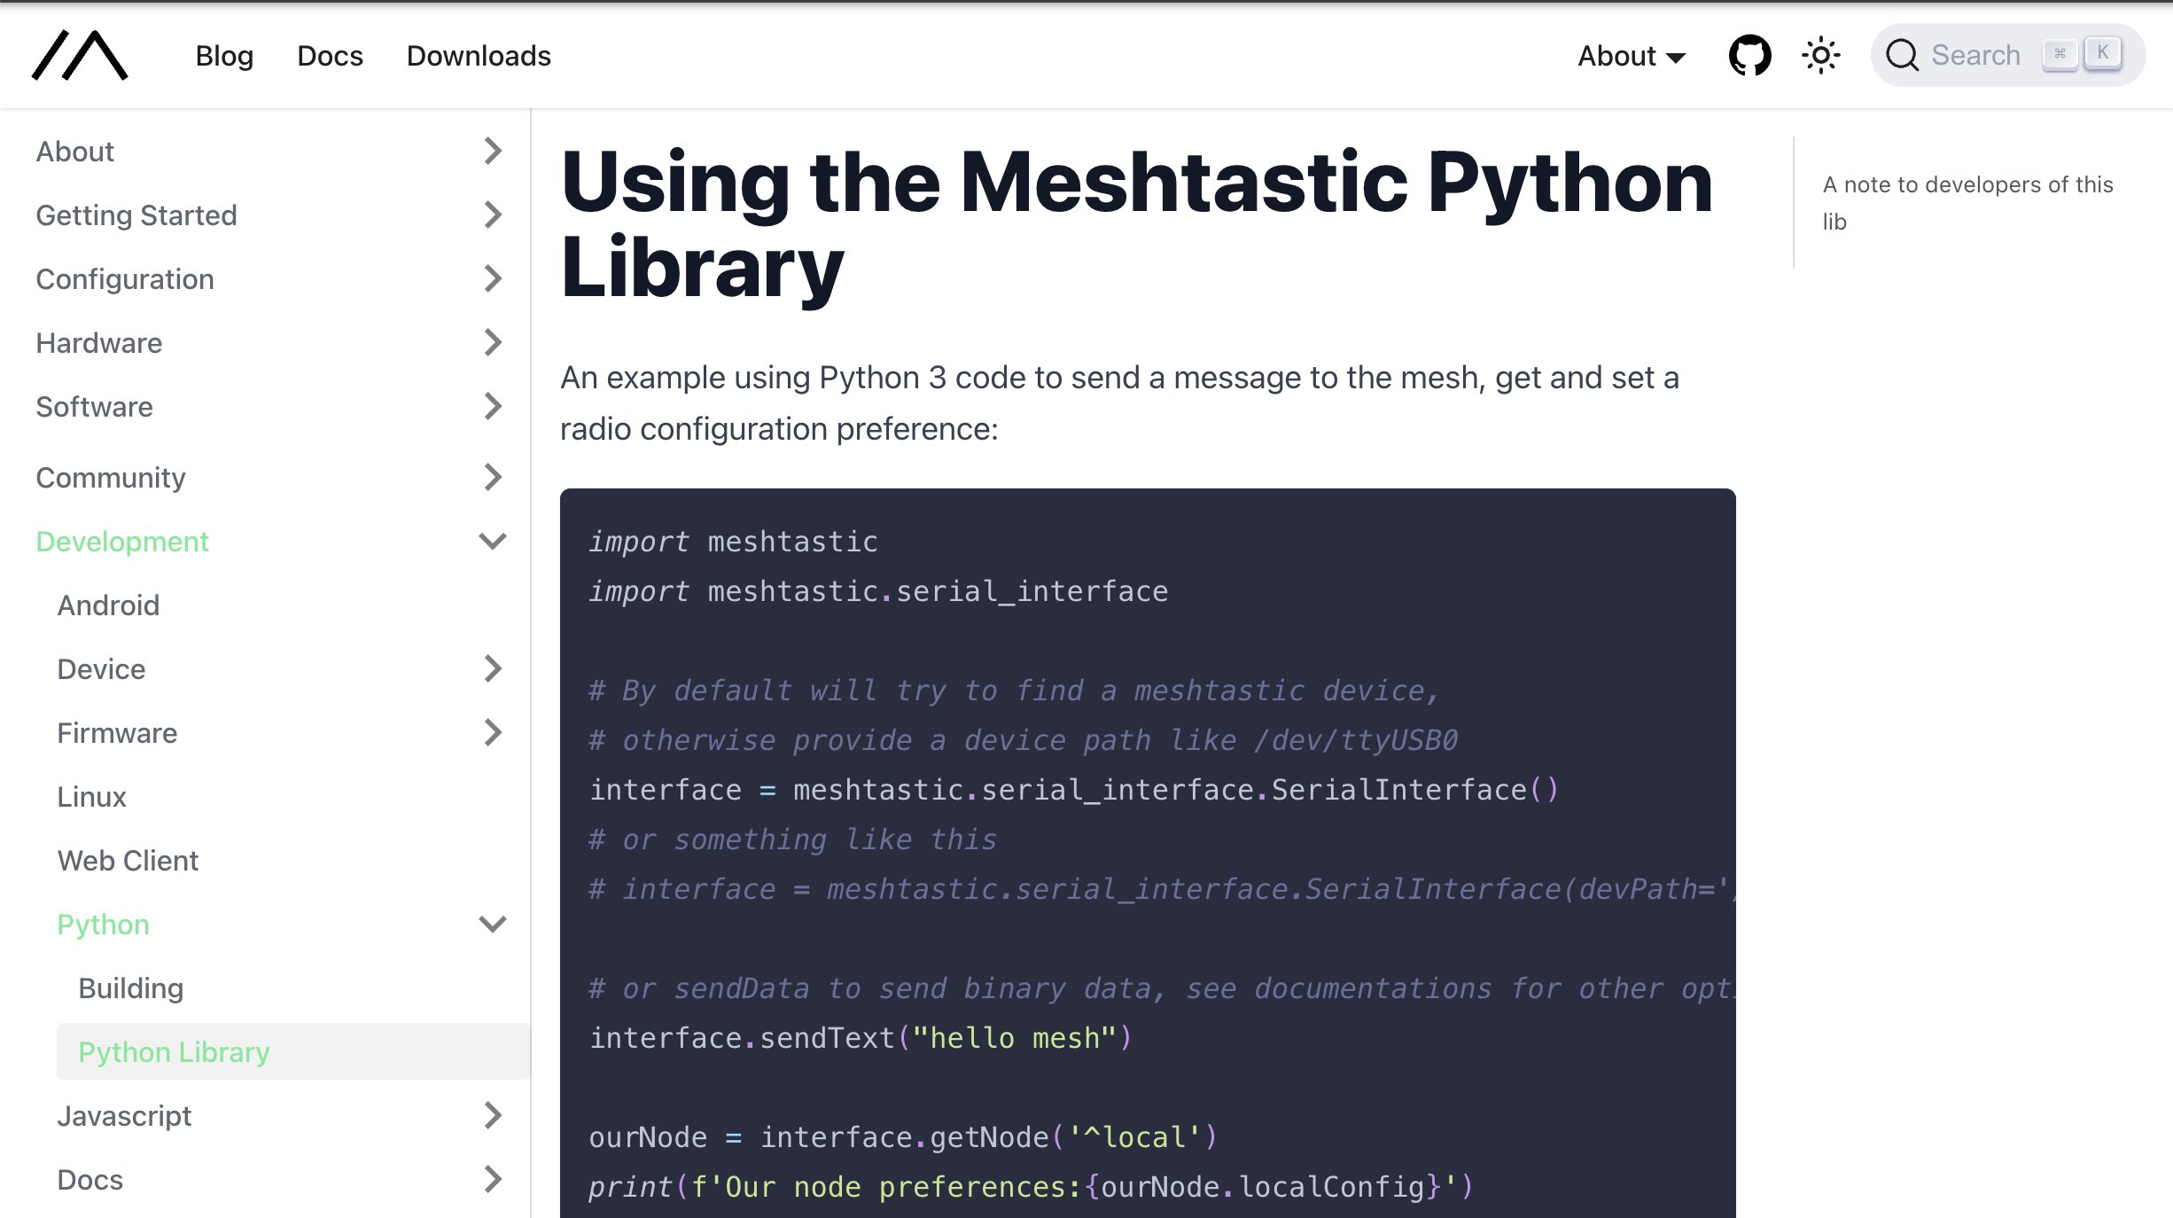This screenshot has height=1218, width=2173.
Task: Expand the Community section chevron
Action: [493, 477]
